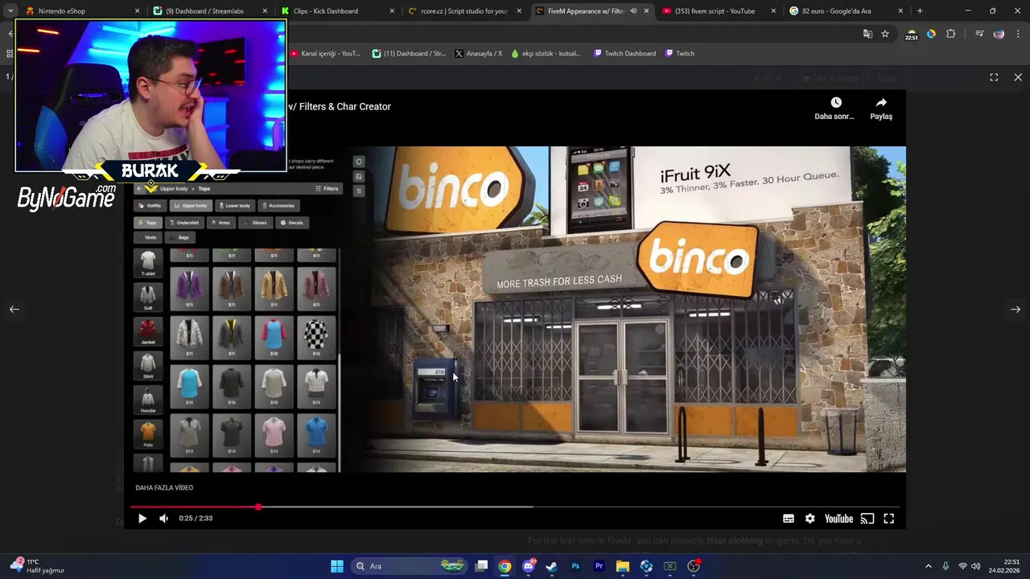The width and height of the screenshot is (1030, 579).
Task: Click the taskbar search box Ara
Action: pyautogui.click(x=410, y=566)
